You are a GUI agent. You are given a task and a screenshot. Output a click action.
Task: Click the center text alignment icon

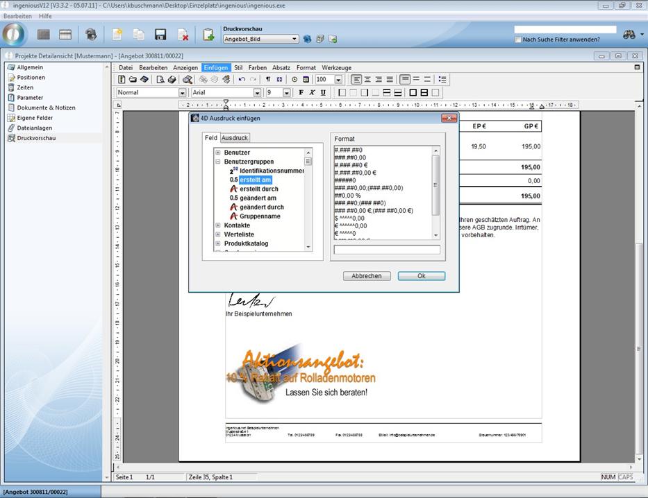367,80
